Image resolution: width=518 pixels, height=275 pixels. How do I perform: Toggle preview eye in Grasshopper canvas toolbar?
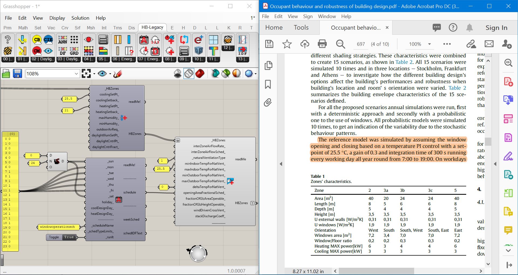coord(102,74)
